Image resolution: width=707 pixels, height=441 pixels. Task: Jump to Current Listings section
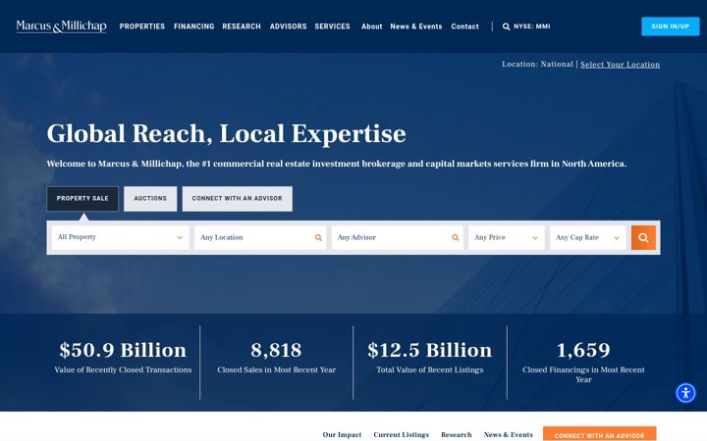[401, 435]
